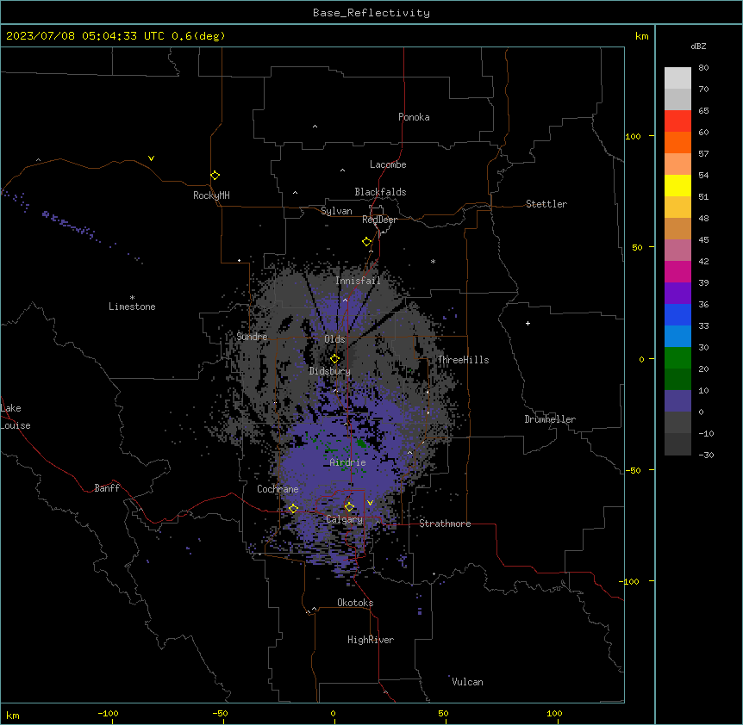The width and height of the screenshot is (743, 725).
Task: Click the Banff town label
Action: pyautogui.click(x=107, y=488)
